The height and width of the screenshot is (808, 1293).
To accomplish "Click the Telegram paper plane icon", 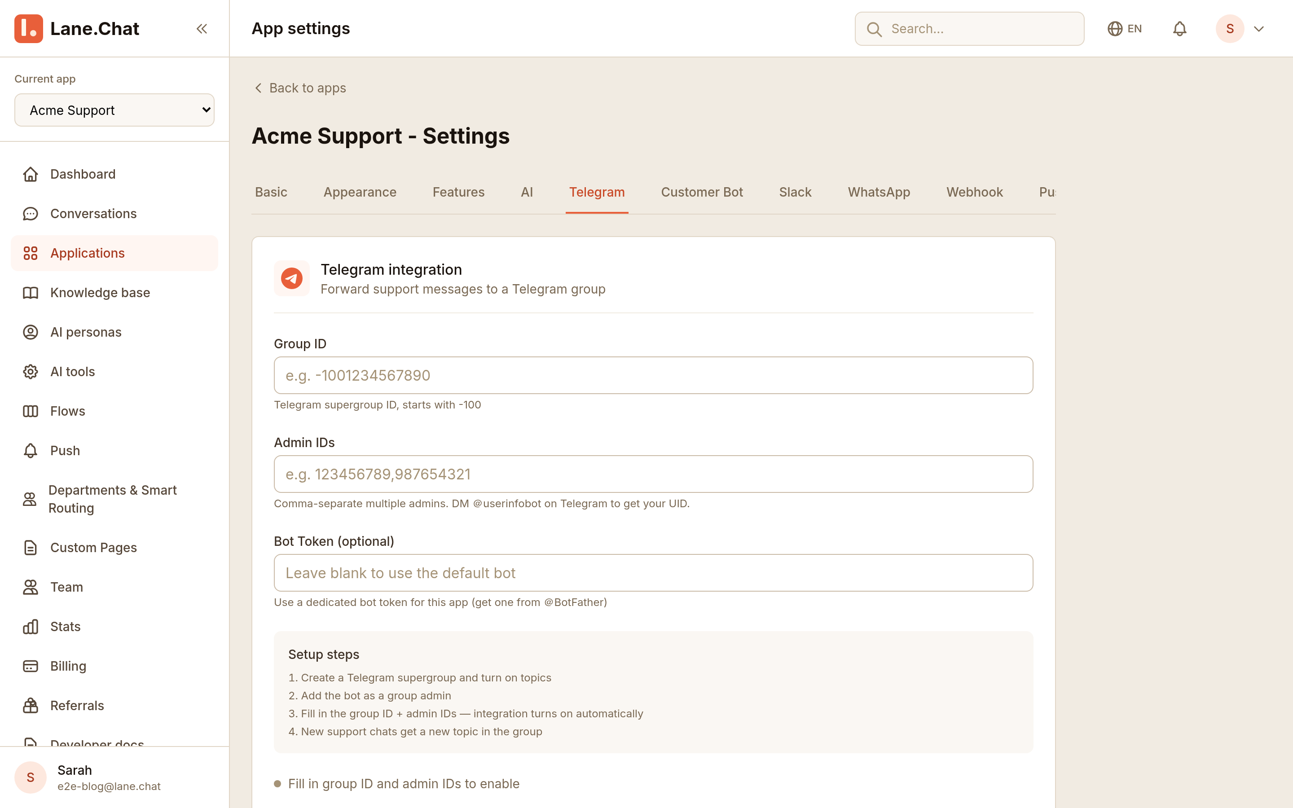I will point(292,278).
